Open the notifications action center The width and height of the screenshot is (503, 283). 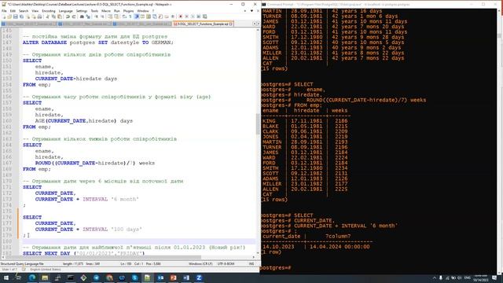[494, 277]
